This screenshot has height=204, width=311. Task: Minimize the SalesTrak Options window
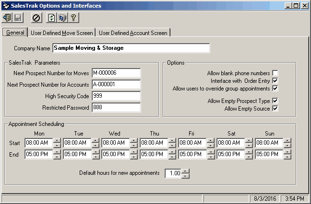tap(288, 6)
